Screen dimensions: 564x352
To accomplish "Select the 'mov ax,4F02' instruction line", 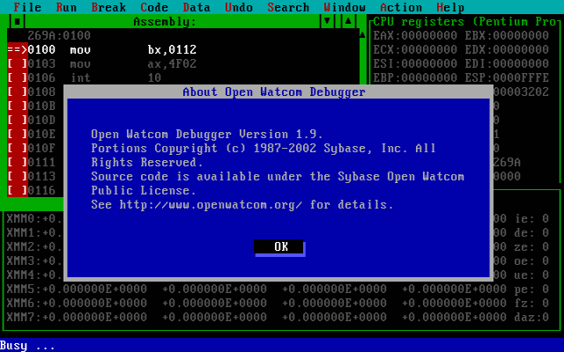I will [x=133, y=63].
